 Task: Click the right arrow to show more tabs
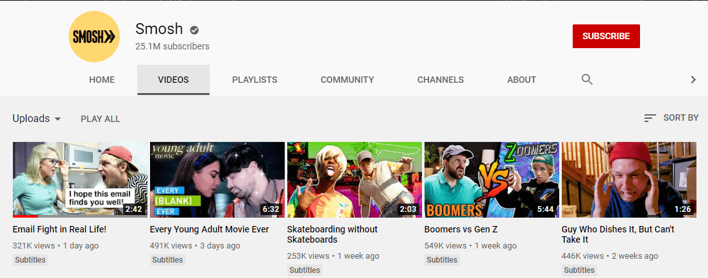pyautogui.click(x=693, y=80)
